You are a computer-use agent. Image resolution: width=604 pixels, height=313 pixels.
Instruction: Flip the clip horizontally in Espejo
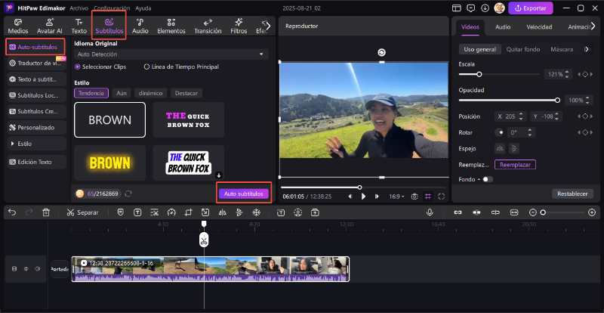click(x=500, y=148)
